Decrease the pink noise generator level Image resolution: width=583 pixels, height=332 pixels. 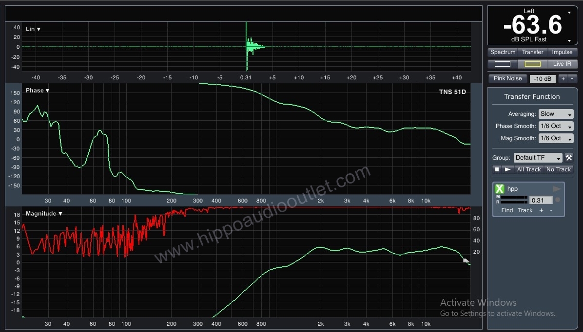(x=572, y=79)
